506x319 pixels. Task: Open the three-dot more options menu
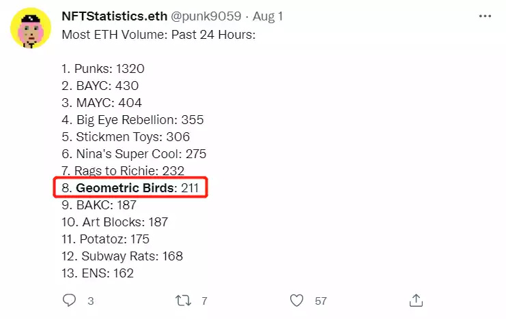click(x=483, y=15)
